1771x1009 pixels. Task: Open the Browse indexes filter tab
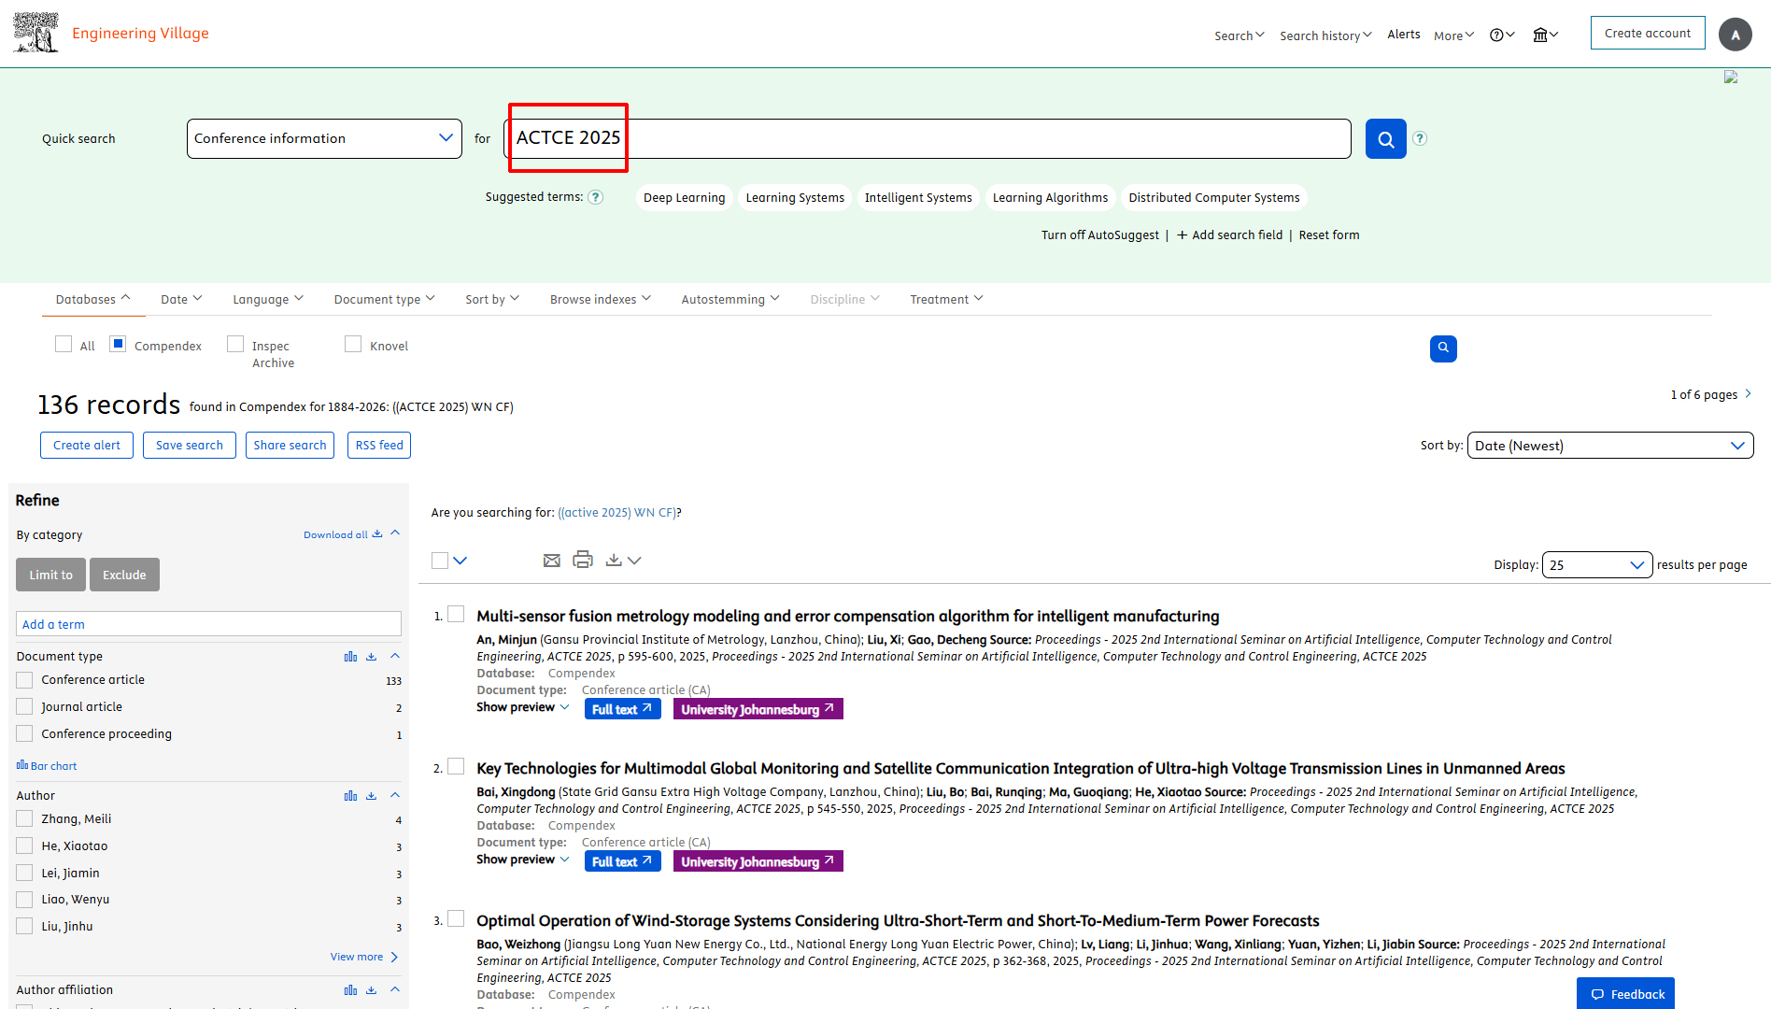tap(600, 299)
